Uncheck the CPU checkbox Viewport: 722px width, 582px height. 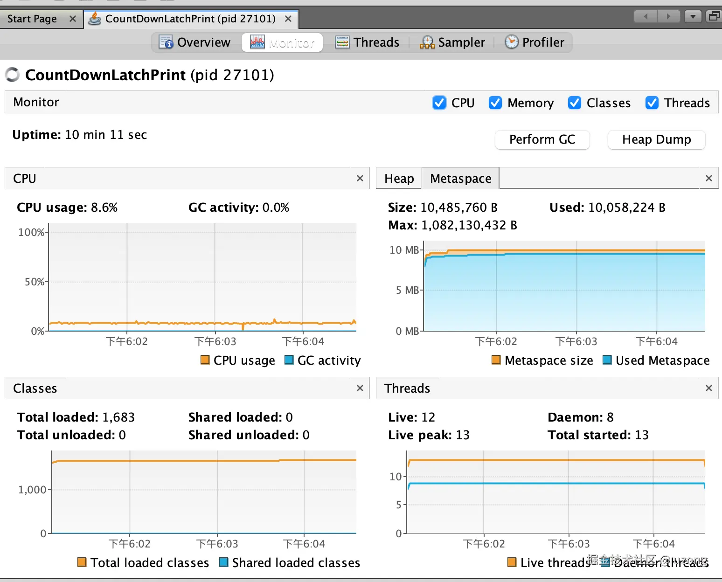click(x=439, y=103)
